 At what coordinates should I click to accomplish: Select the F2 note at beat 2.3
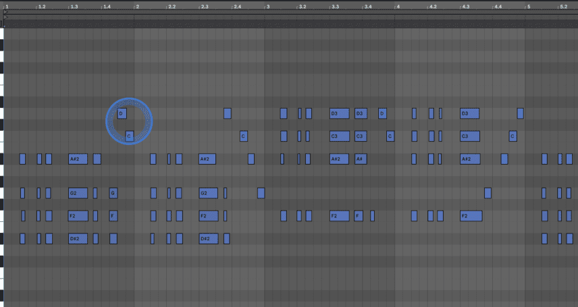click(208, 216)
